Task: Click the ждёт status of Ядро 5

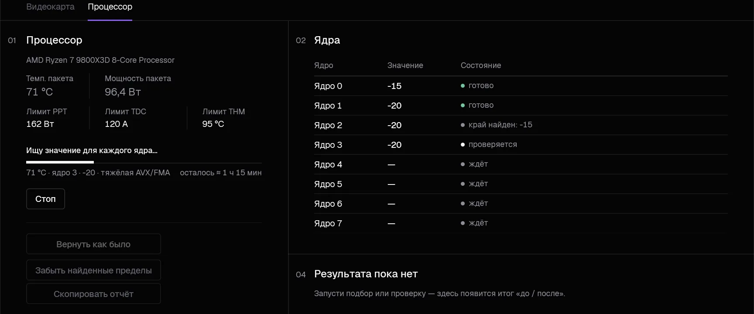Action: point(478,184)
